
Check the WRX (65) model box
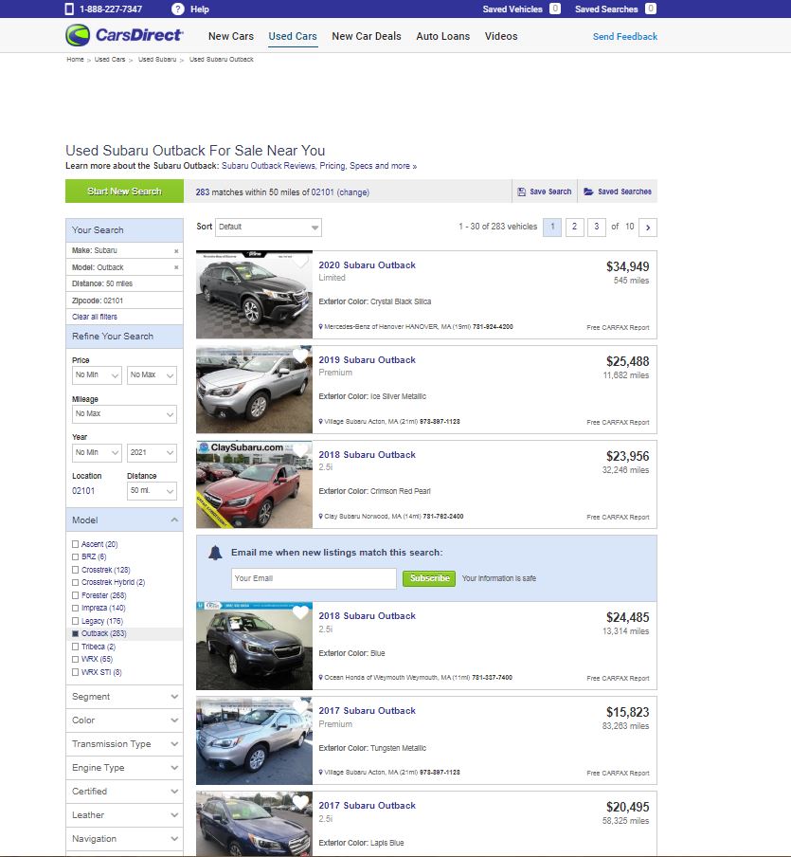(76, 660)
